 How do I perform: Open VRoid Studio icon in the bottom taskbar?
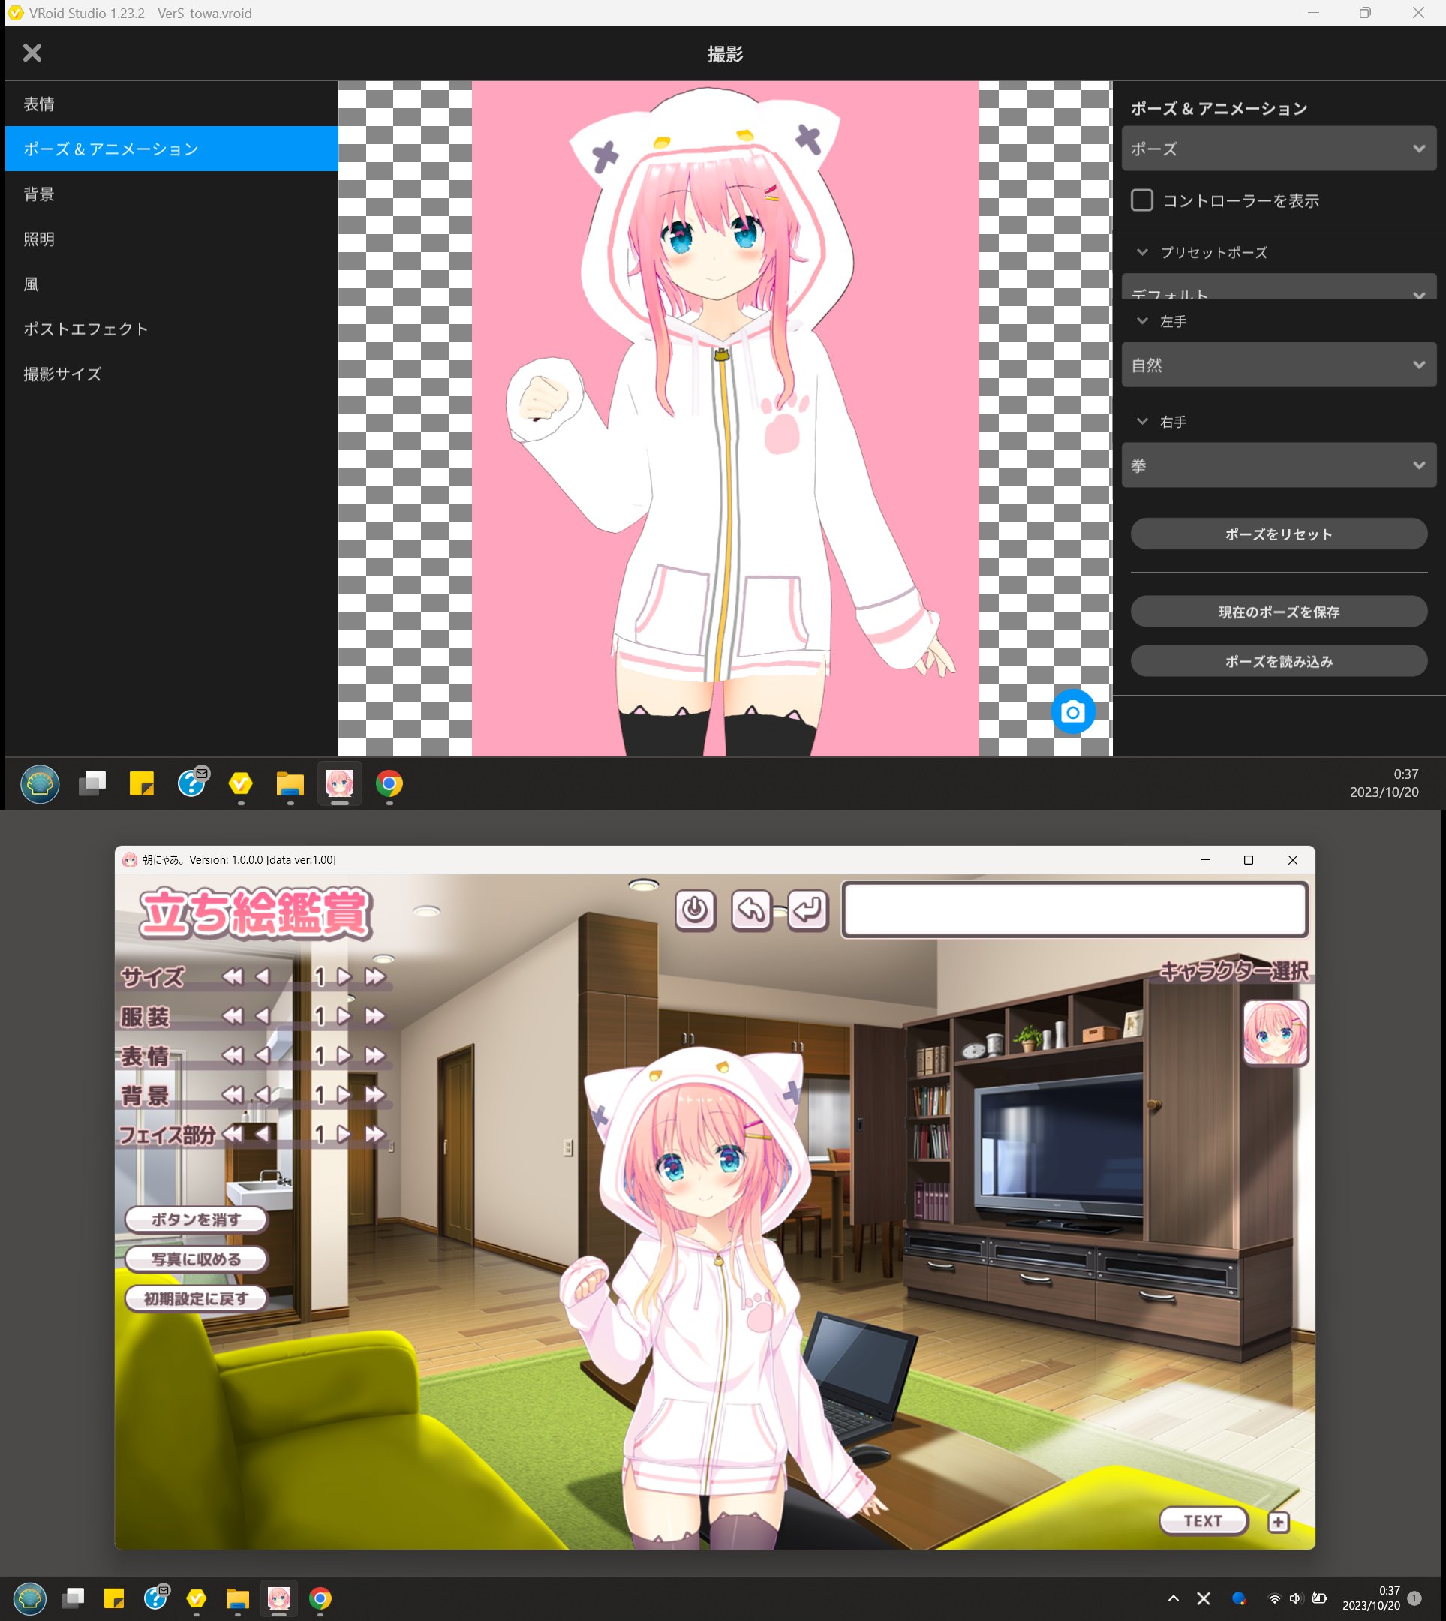tap(197, 1598)
